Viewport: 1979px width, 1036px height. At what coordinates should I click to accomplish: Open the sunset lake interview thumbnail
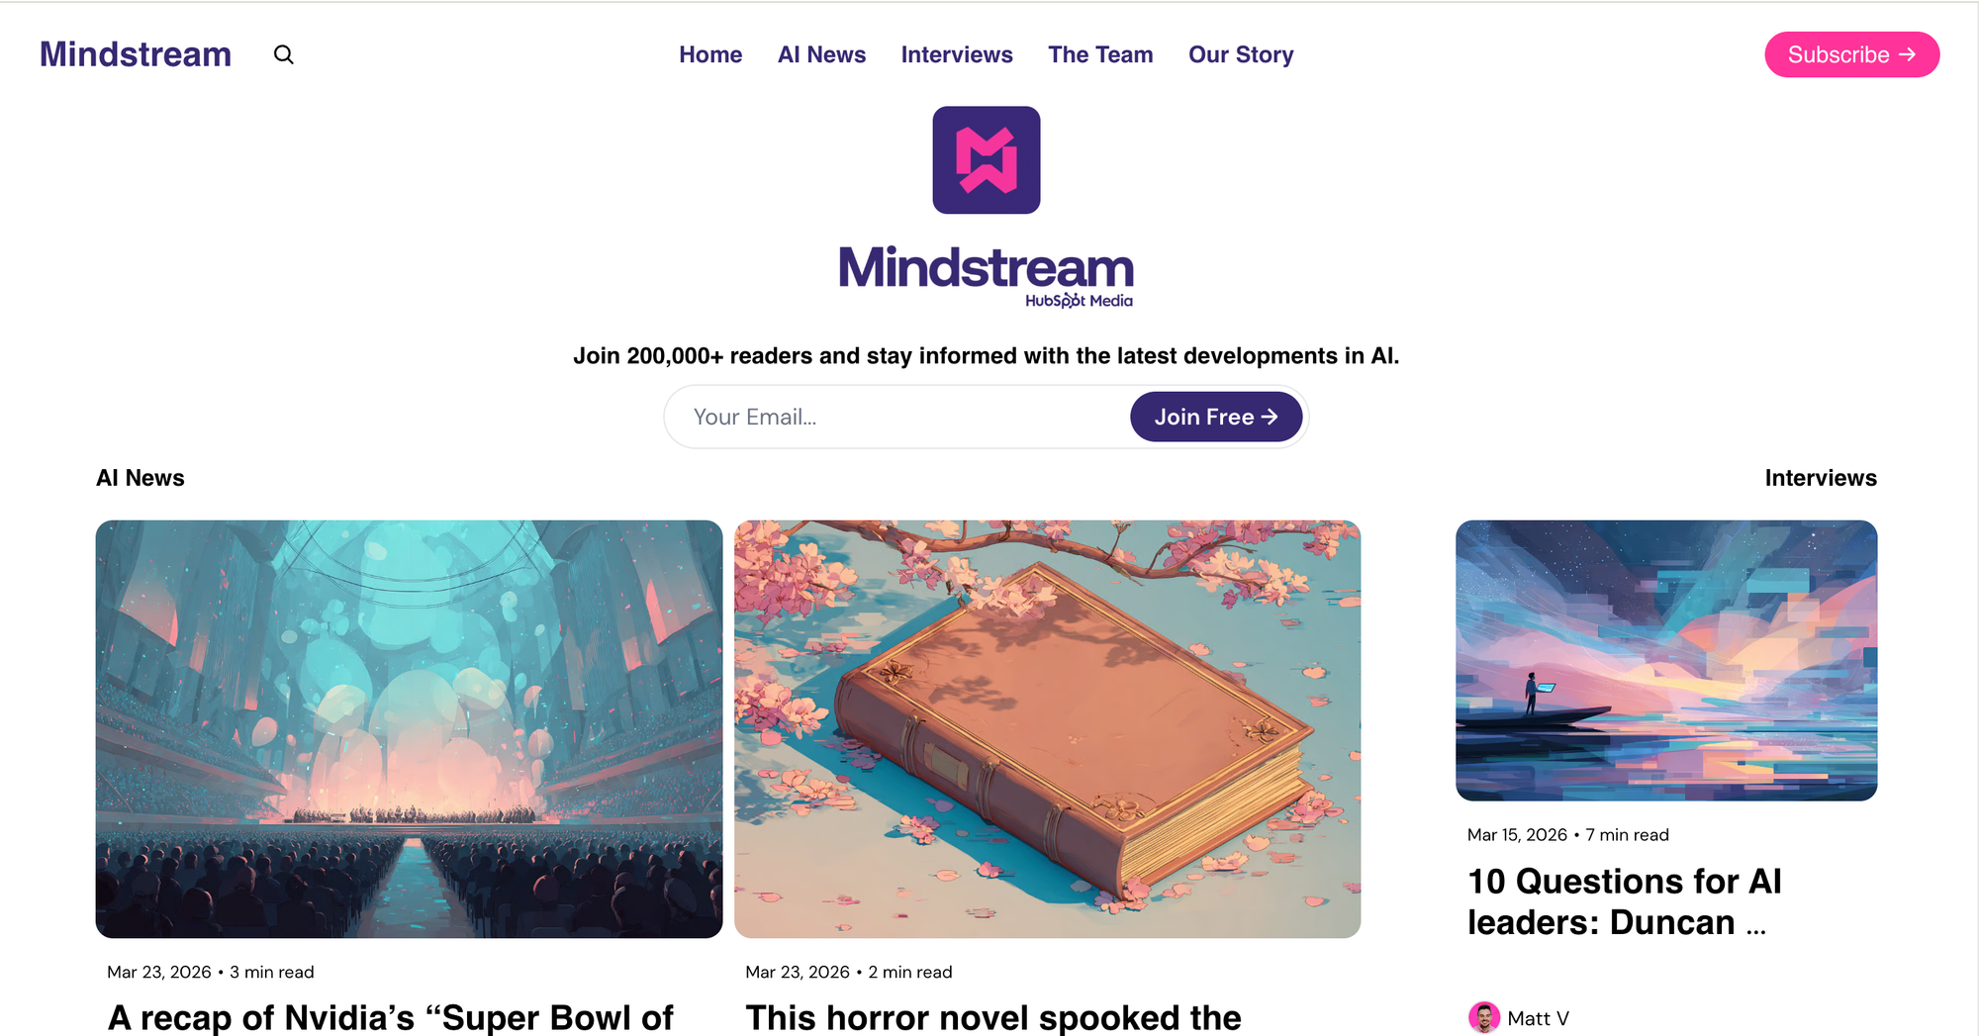pos(1666,660)
